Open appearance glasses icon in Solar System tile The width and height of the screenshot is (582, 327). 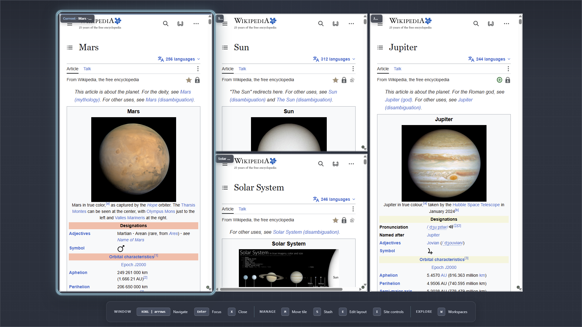336,164
